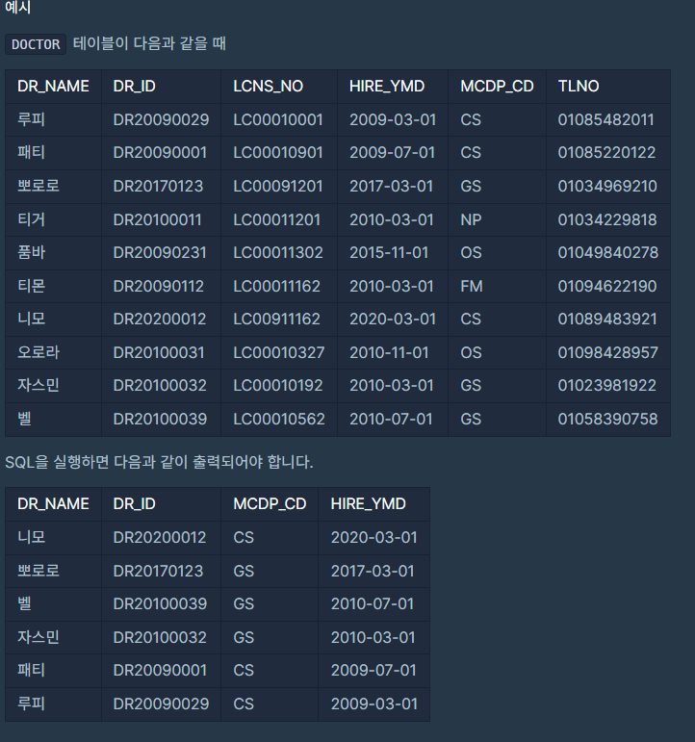695x742 pixels.
Task: Click DR_ID header of the result table
Action: pyautogui.click(x=135, y=504)
